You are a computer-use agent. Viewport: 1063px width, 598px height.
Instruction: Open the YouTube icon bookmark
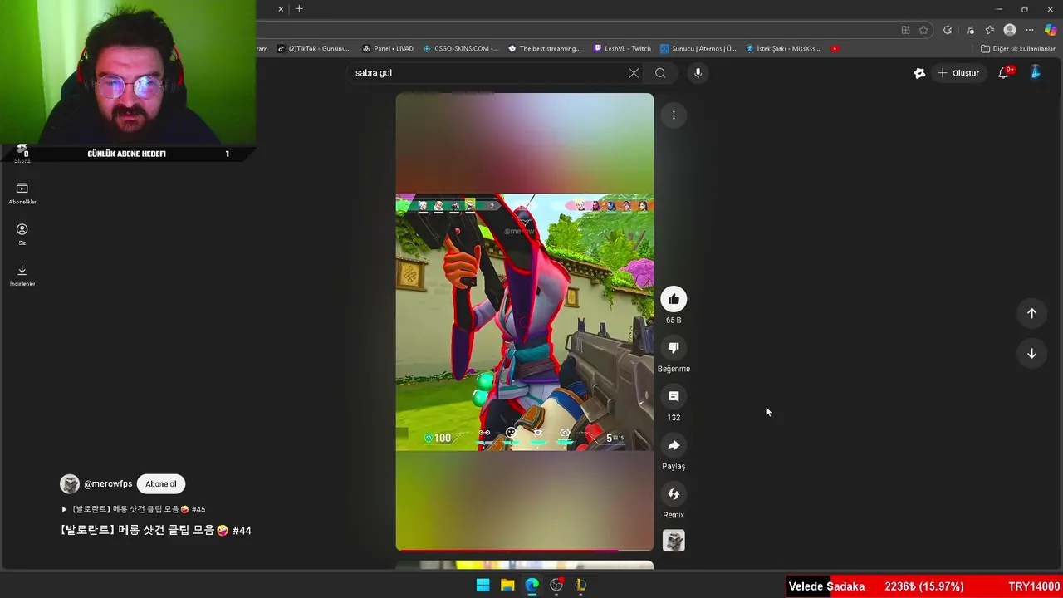coord(835,48)
